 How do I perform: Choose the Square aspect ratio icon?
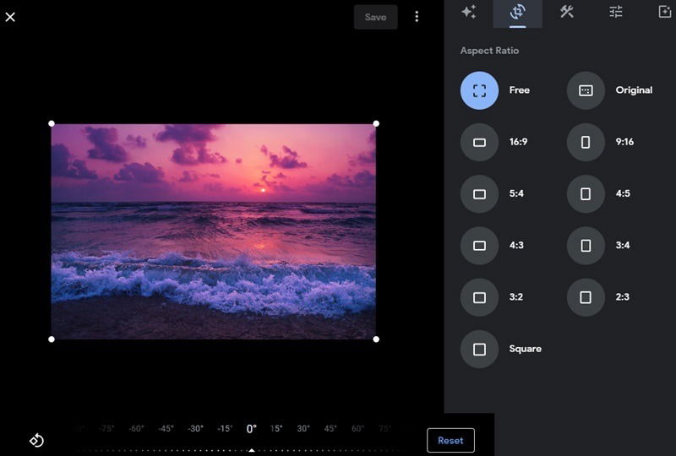(x=479, y=349)
